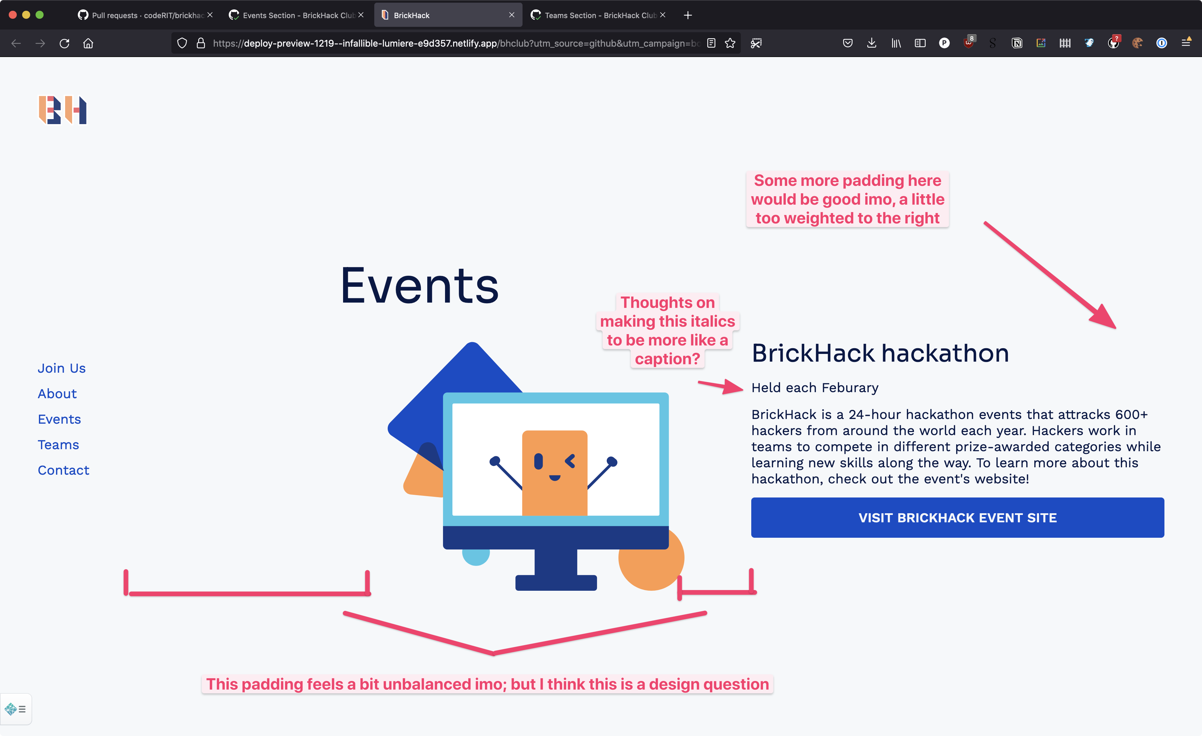Go to the Join Us section
1202x736 pixels.
click(x=61, y=368)
